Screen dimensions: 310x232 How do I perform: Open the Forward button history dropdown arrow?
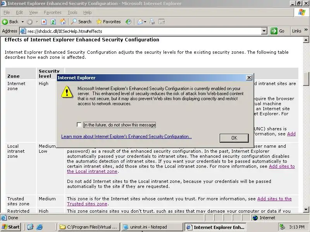tap(37, 22)
